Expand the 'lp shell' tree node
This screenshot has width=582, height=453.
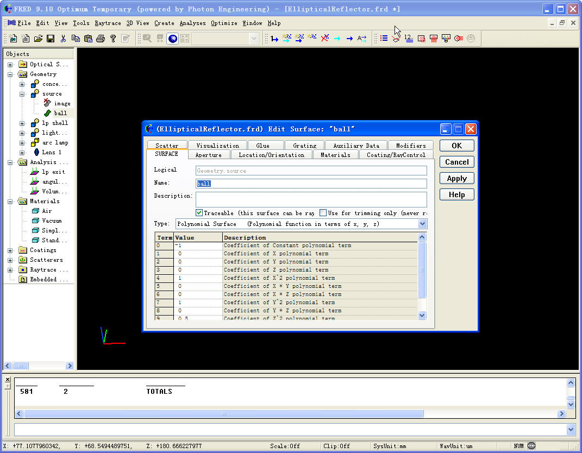tap(22, 123)
